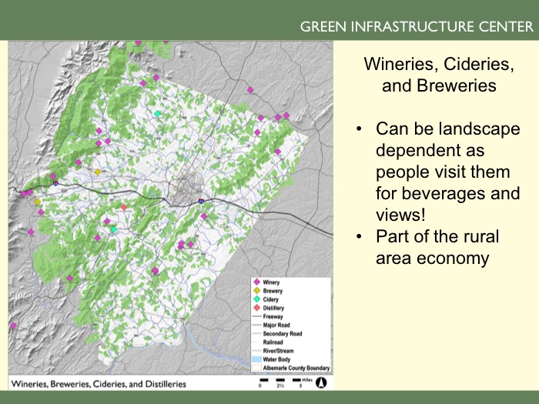Image resolution: width=539 pixels, height=404 pixels.
Task: Click the Water Body blue swatch
Action: [256, 359]
